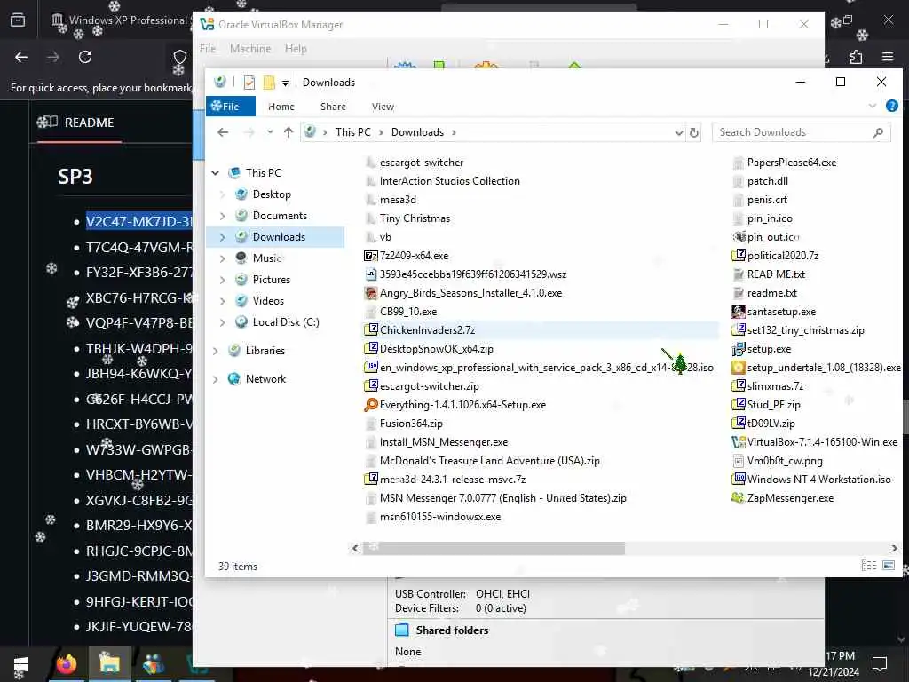Select the setup.exe installer icon
Image resolution: width=909 pixels, height=682 pixels.
738,348
